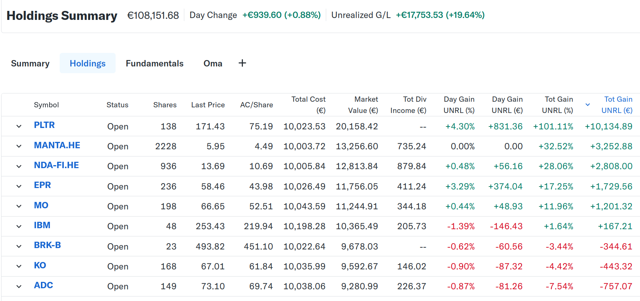Open the PLTR ticker link
The height and width of the screenshot is (301, 640).
tap(44, 125)
